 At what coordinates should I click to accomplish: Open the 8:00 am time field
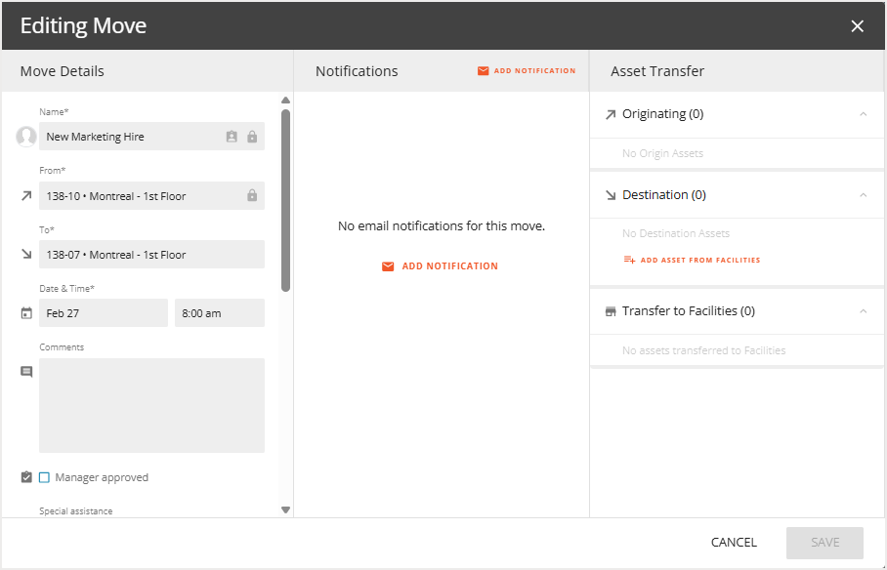pos(219,313)
